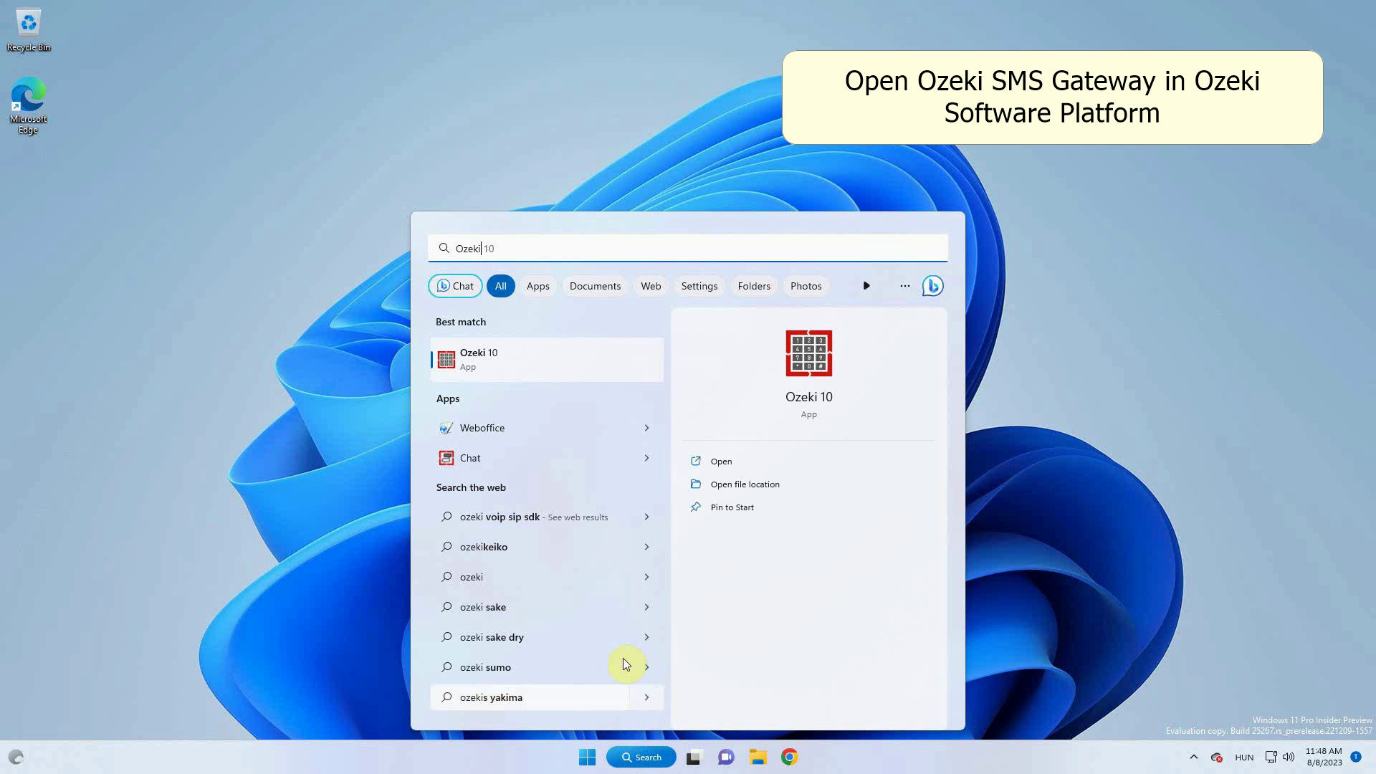Click the Open file location folder icon
1376x774 pixels.
pyautogui.click(x=695, y=484)
